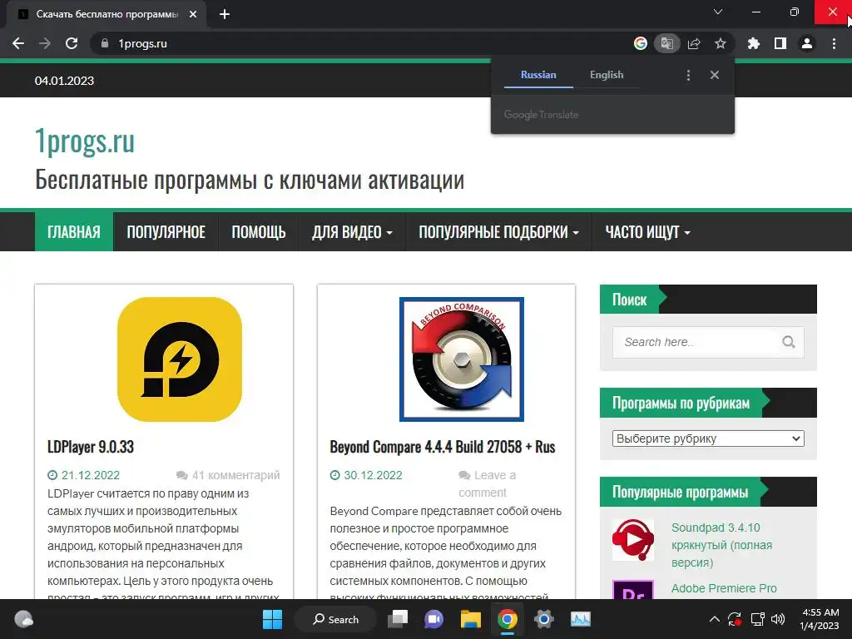
Task: Open translate popup options menu
Action: 688,75
